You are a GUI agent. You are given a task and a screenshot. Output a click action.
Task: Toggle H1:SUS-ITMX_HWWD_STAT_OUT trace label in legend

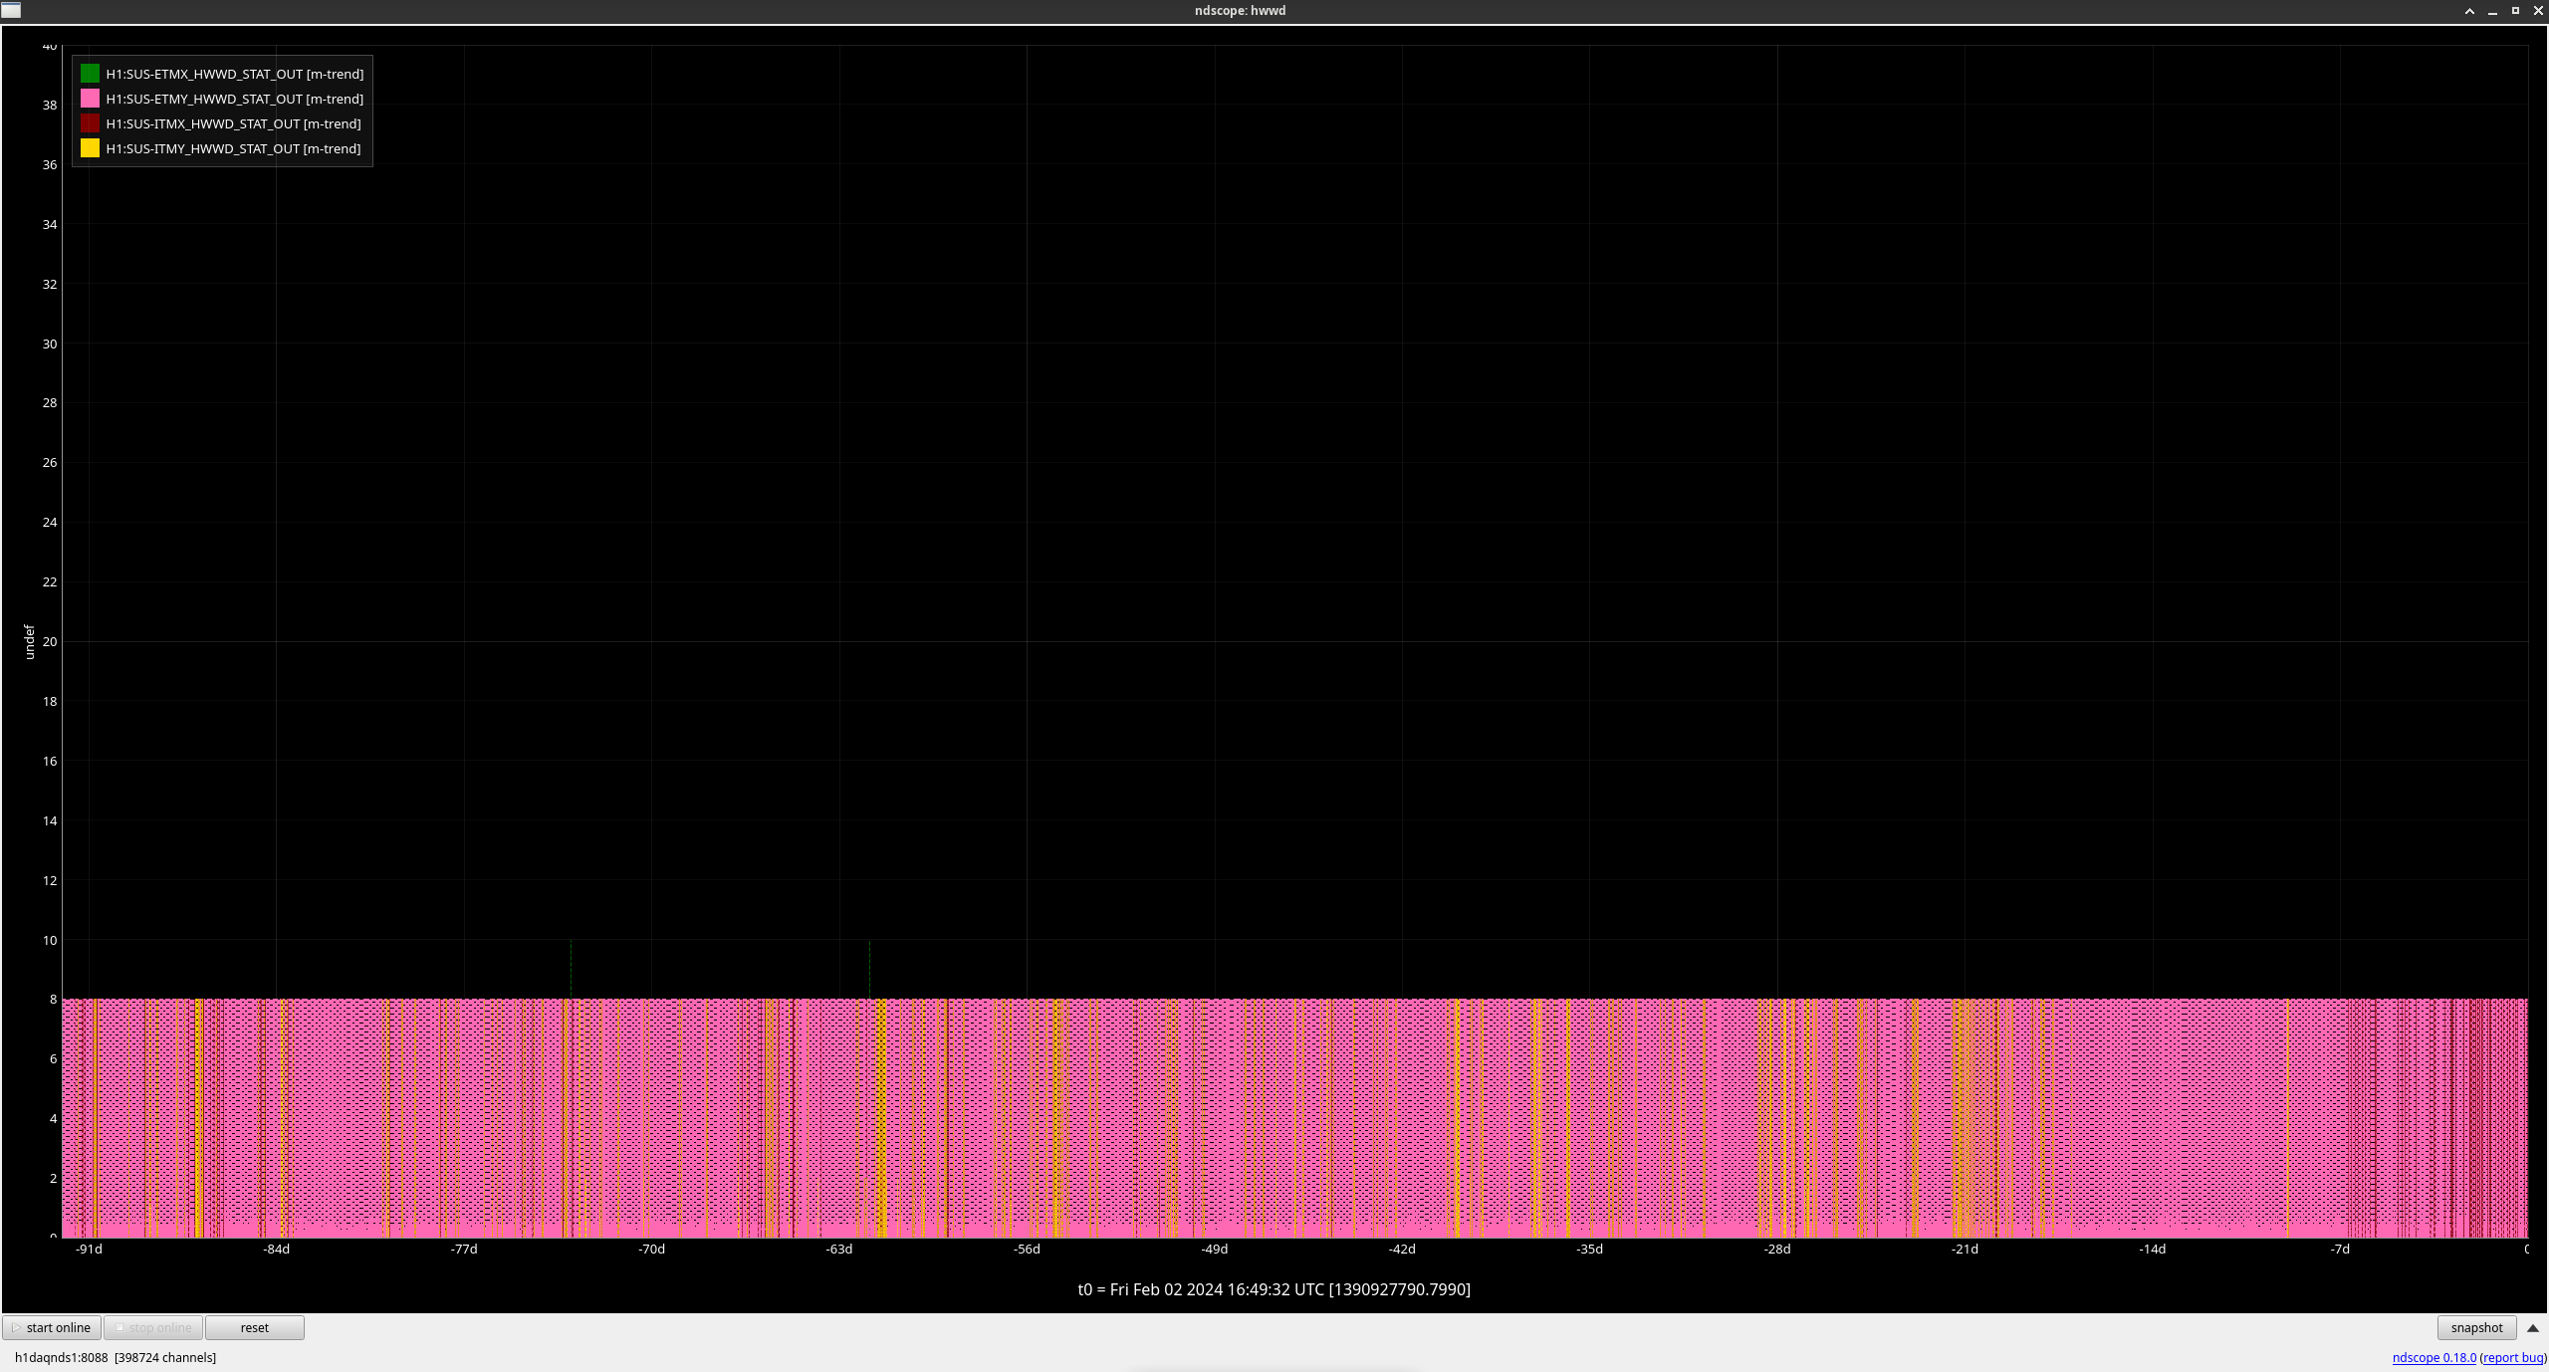point(233,123)
